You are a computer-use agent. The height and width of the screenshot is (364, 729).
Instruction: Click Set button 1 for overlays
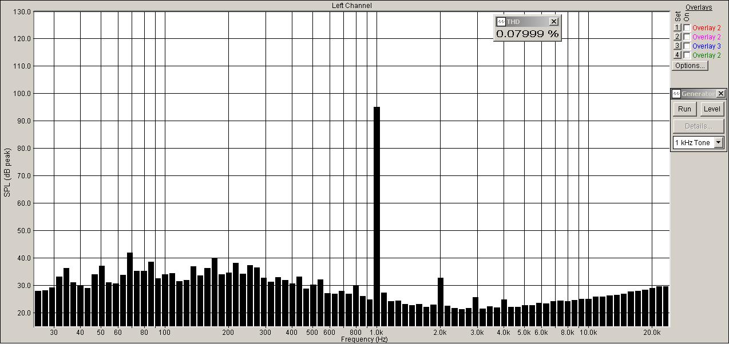tap(678, 28)
